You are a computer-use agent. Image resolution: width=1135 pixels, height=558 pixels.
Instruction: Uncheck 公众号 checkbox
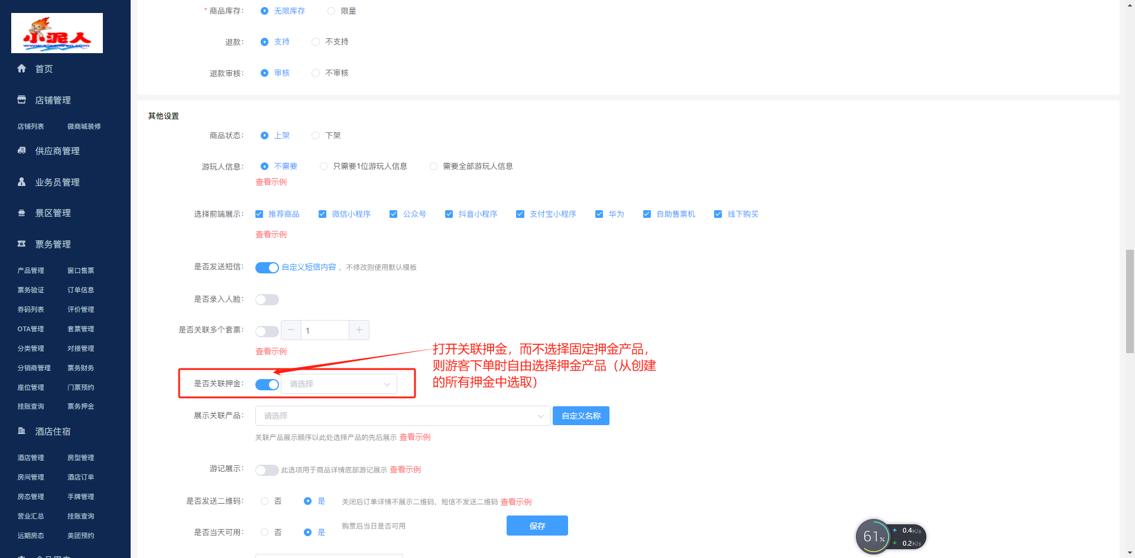pyautogui.click(x=393, y=214)
